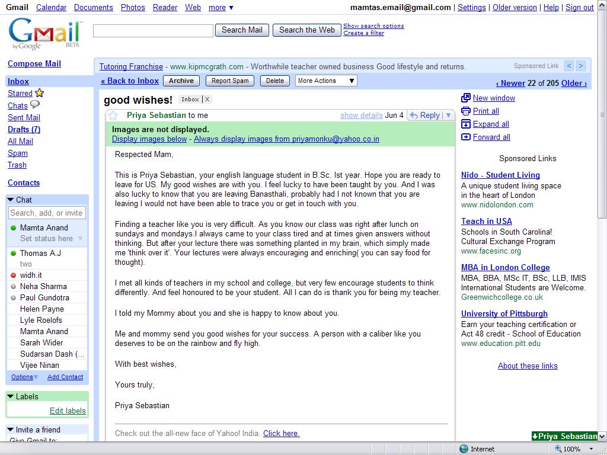Viewport: 607px width, 455px height.
Task: Show previous sponsored link with left arrow
Action: (568, 66)
